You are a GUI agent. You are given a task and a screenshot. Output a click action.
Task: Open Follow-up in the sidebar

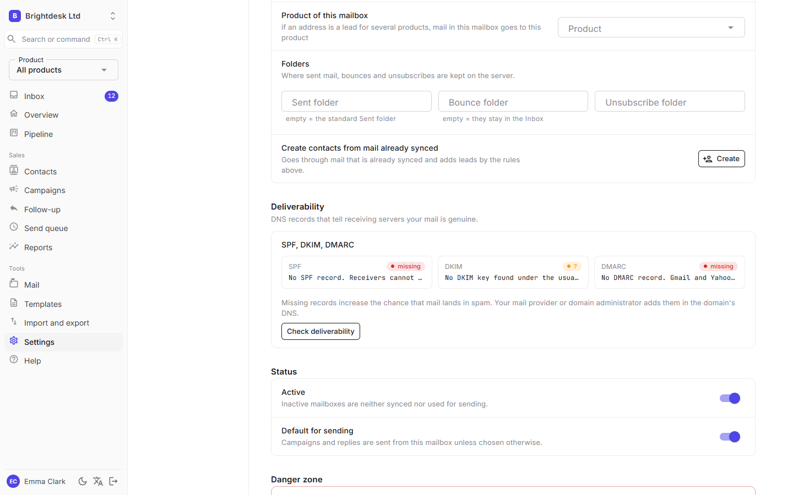63,210
